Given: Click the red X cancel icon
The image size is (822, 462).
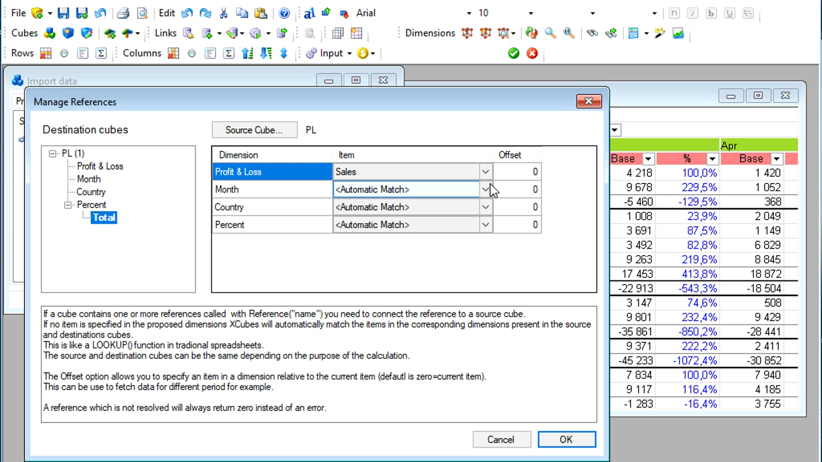Looking at the screenshot, I should 532,53.
